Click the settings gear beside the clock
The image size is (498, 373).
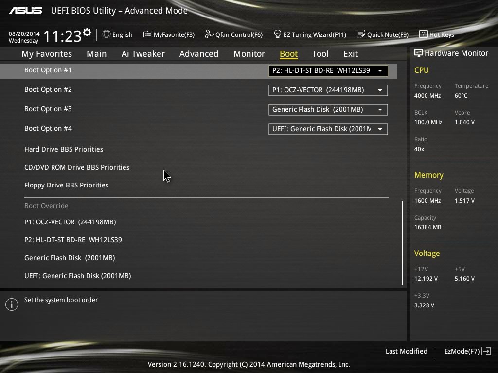[x=87, y=32]
